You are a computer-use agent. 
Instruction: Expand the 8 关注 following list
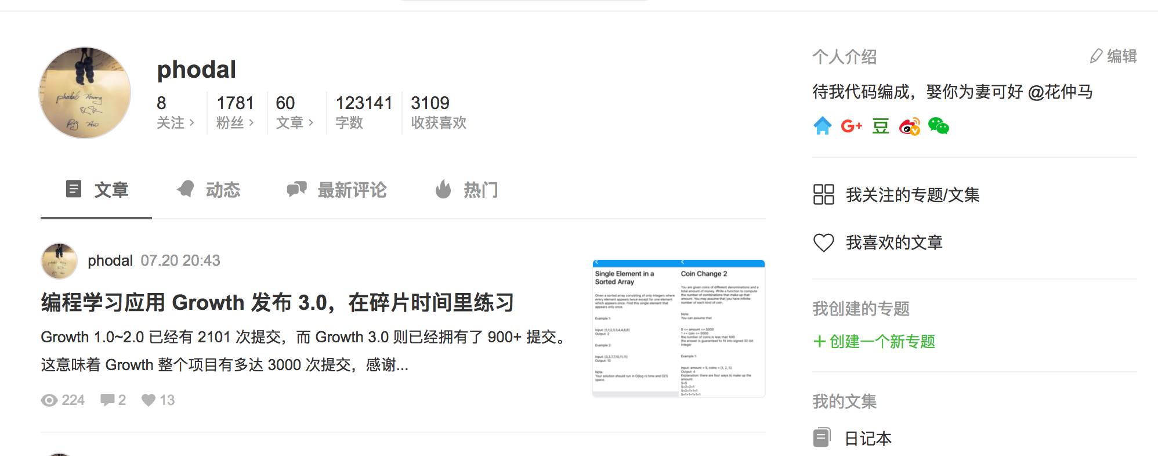click(x=176, y=112)
